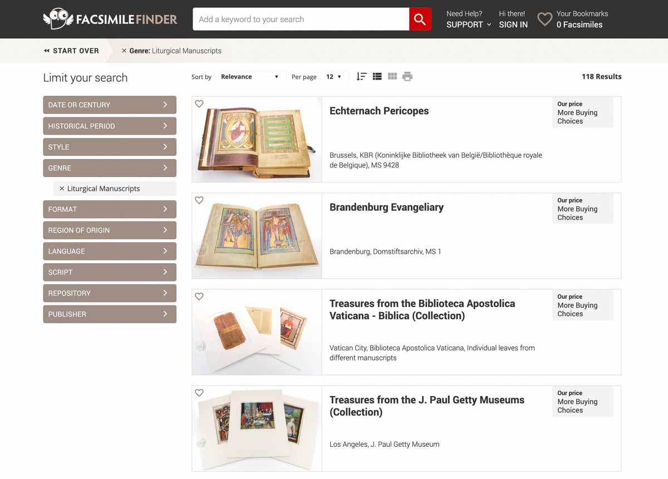The image size is (668, 479).
Task: Click Start Over button
Action: point(71,51)
